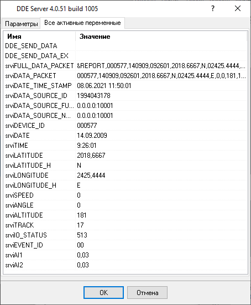Select the srviFULL_DATA_PACKET row

click(x=125, y=66)
